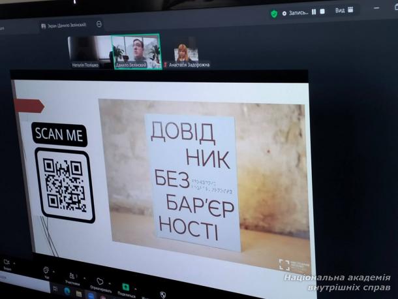Pause the Zoom recording
The width and height of the screenshot is (398, 299).
(314, 12)
